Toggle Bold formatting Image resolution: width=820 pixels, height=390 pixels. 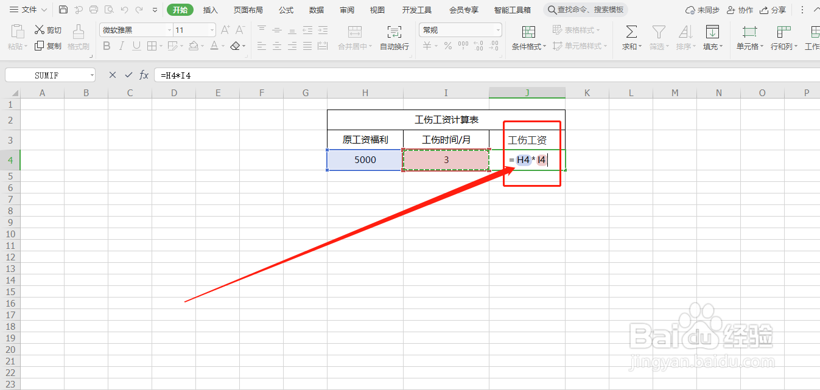107,46
